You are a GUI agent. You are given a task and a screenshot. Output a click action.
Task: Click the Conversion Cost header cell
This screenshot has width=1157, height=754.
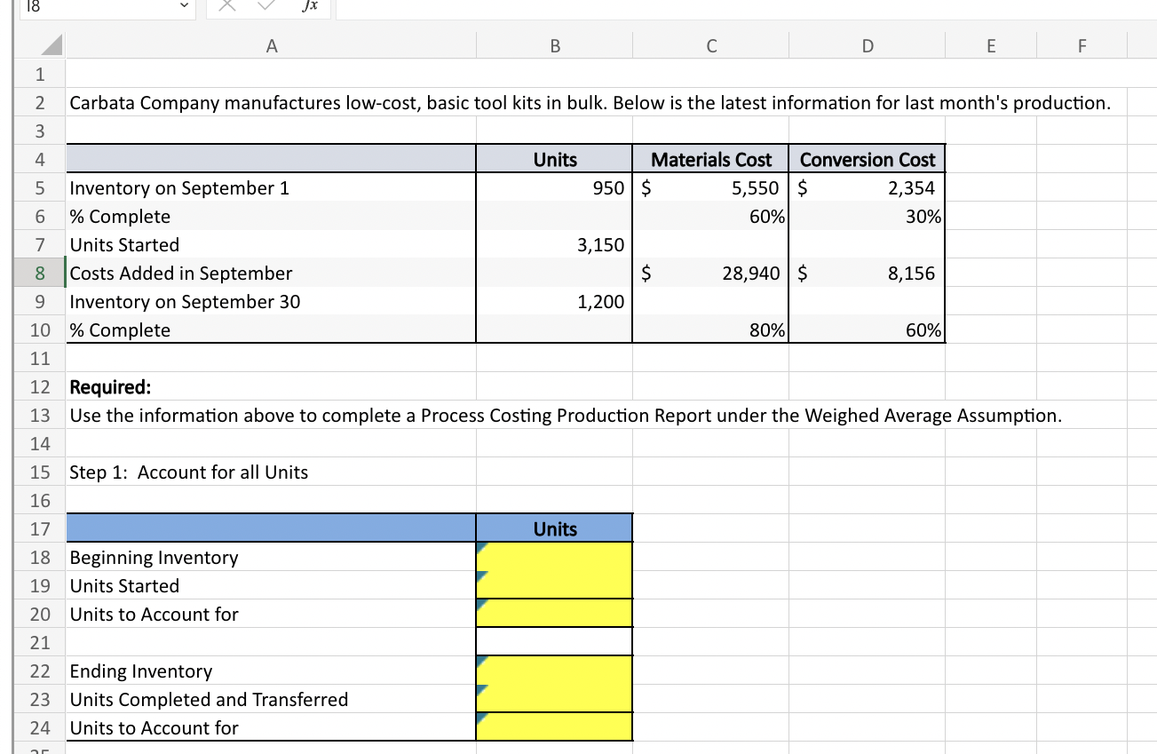pos(867,159)
